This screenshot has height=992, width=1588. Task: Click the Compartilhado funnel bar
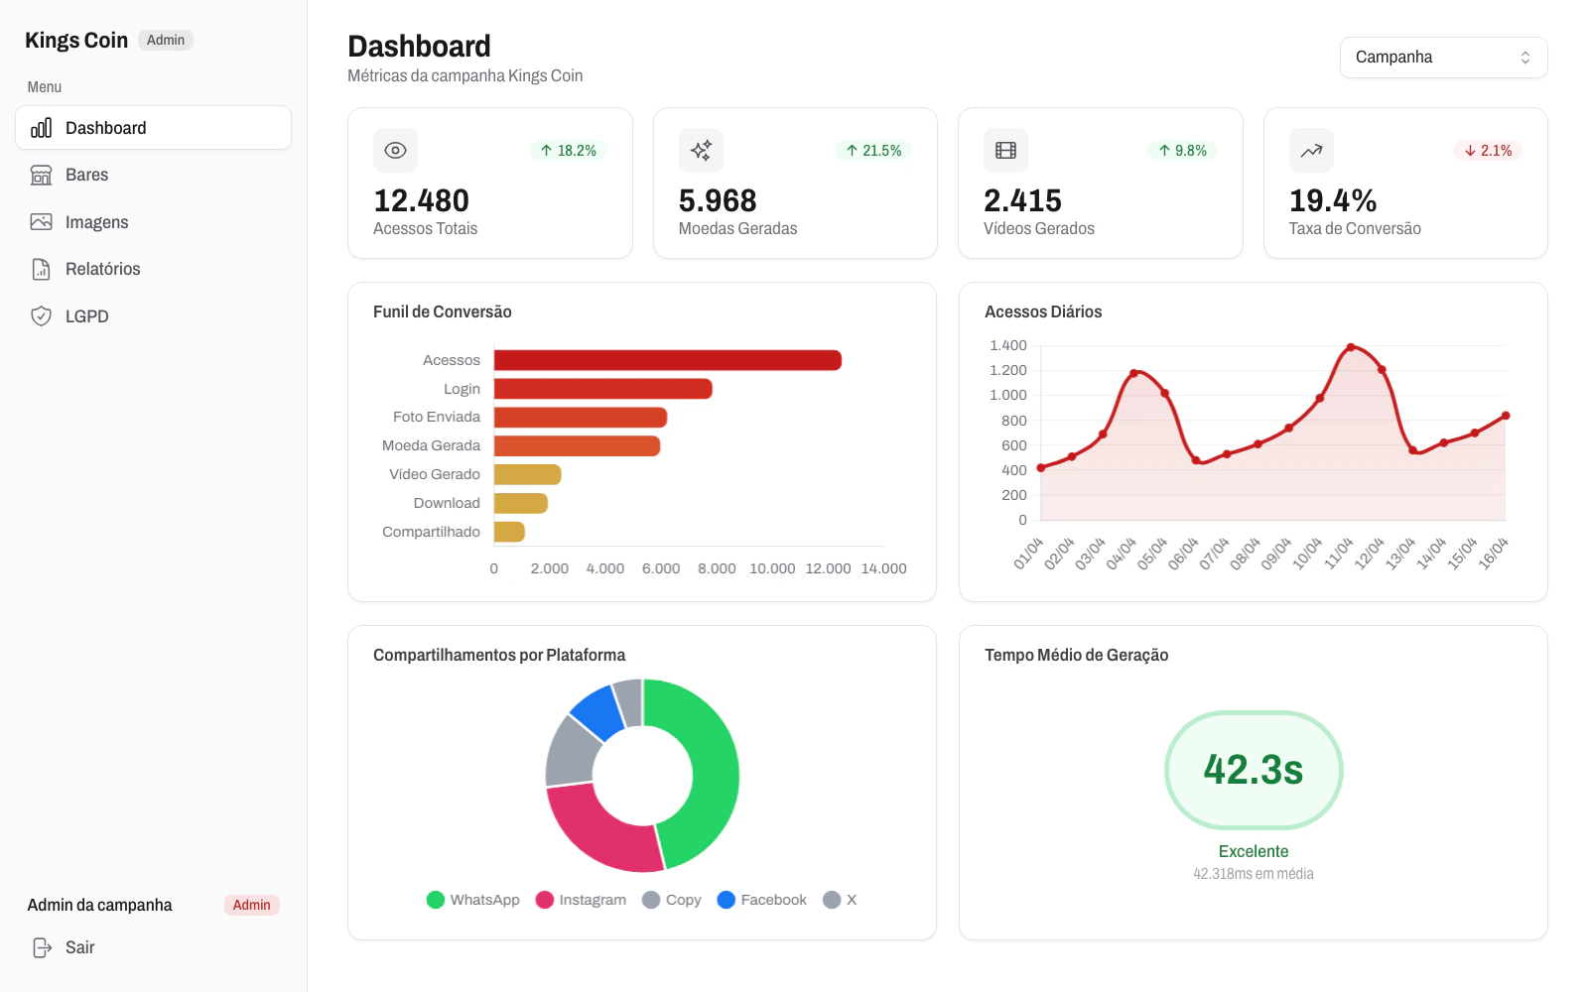509,532
